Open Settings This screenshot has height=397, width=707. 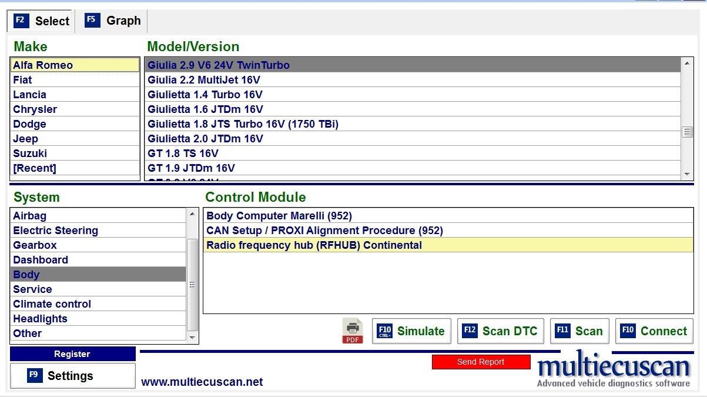pos(72,376)
